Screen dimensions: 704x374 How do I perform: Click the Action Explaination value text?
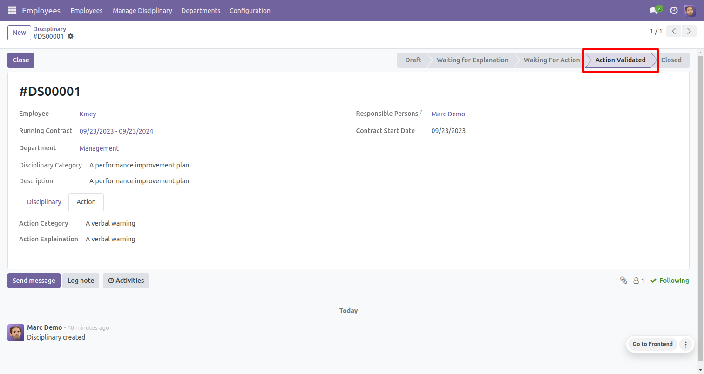point(110,239)
